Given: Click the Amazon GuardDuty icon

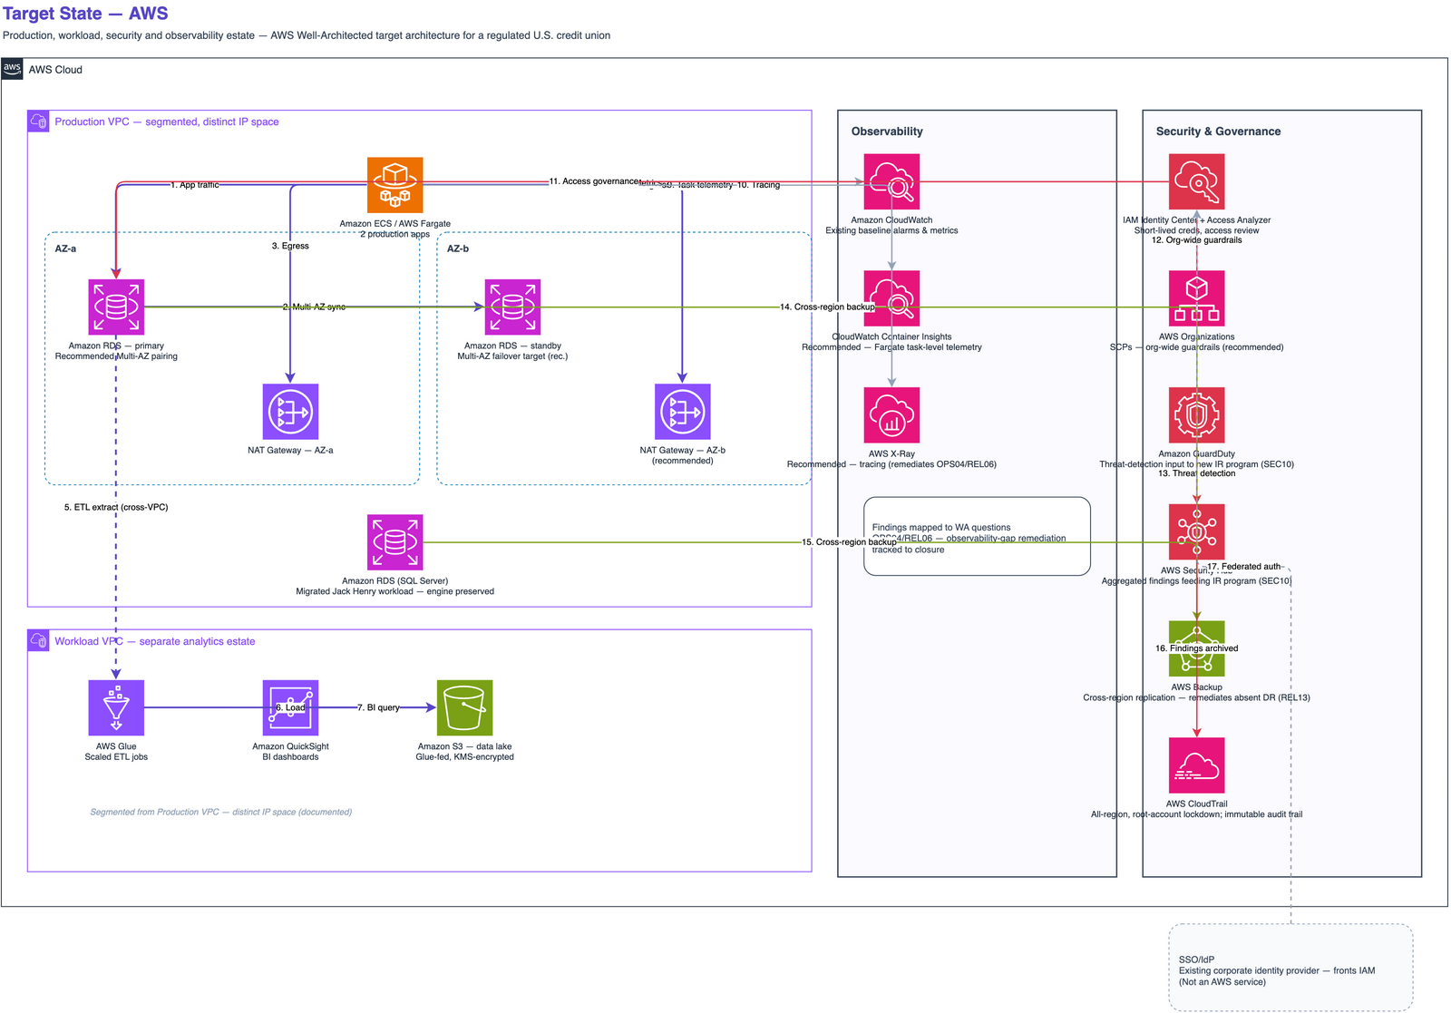Looking at the screenshot, I should 1196,415.
